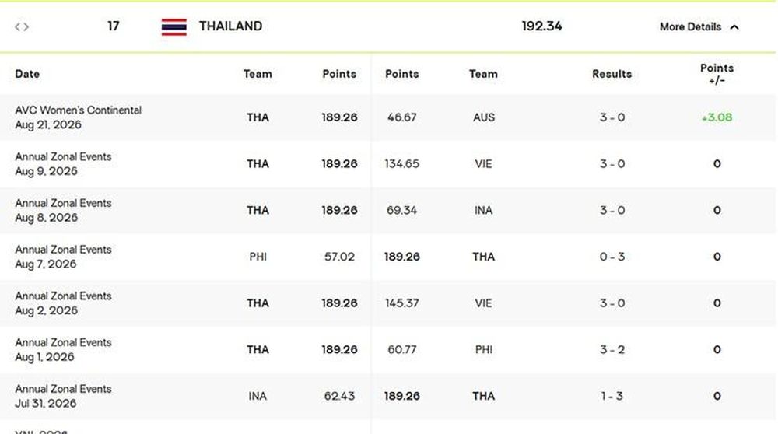This screenshot has width=778, height=434.
Task: Open the Annual Zonal Events Aug 9 row
Action: 388,163
